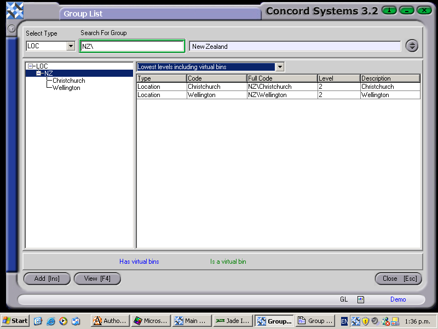This screenshot has width=438, height=329.
Task: Open Windows Messenger from the system tray
Action: click(385, 321)
